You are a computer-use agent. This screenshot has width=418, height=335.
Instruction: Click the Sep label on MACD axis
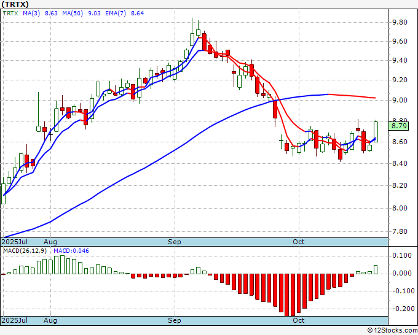point(175,320)
